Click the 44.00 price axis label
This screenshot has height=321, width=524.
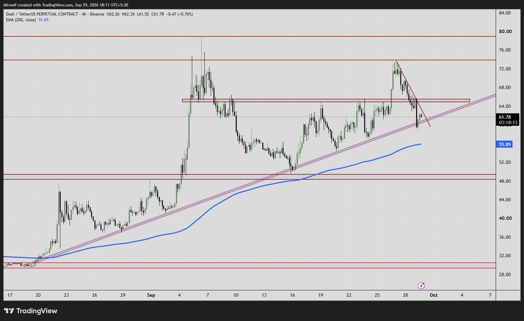(x=505, y=200)
